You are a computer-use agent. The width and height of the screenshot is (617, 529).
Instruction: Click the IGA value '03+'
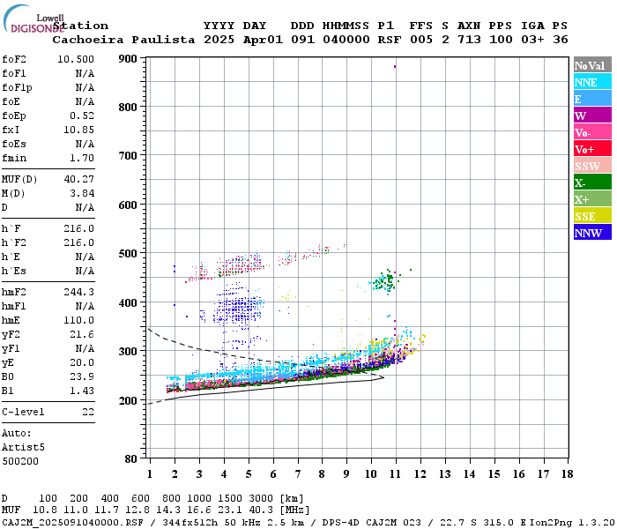point(532,40)
